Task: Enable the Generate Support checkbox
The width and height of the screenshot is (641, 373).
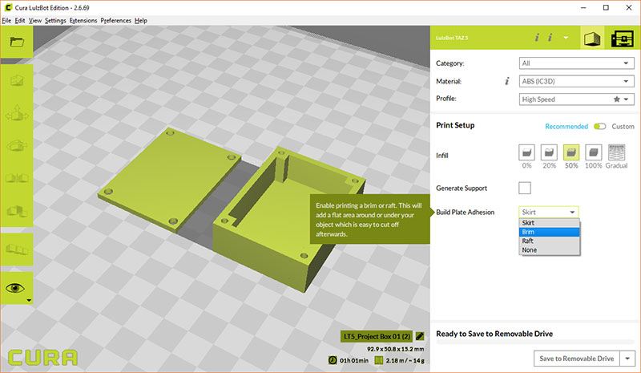Action: [x=525, y=188]
